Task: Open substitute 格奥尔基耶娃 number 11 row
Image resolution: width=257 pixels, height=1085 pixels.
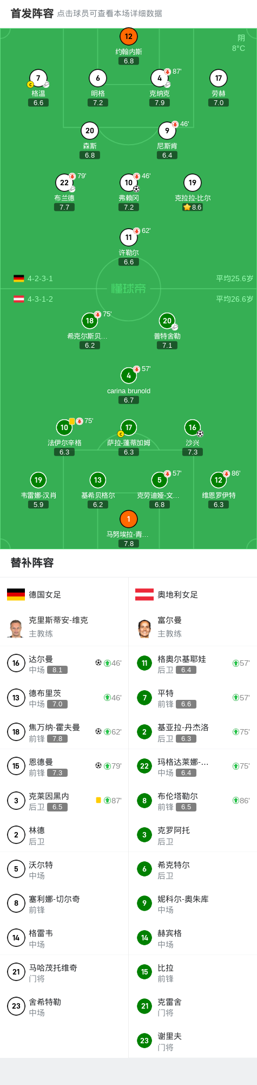Action: point(193,663)
